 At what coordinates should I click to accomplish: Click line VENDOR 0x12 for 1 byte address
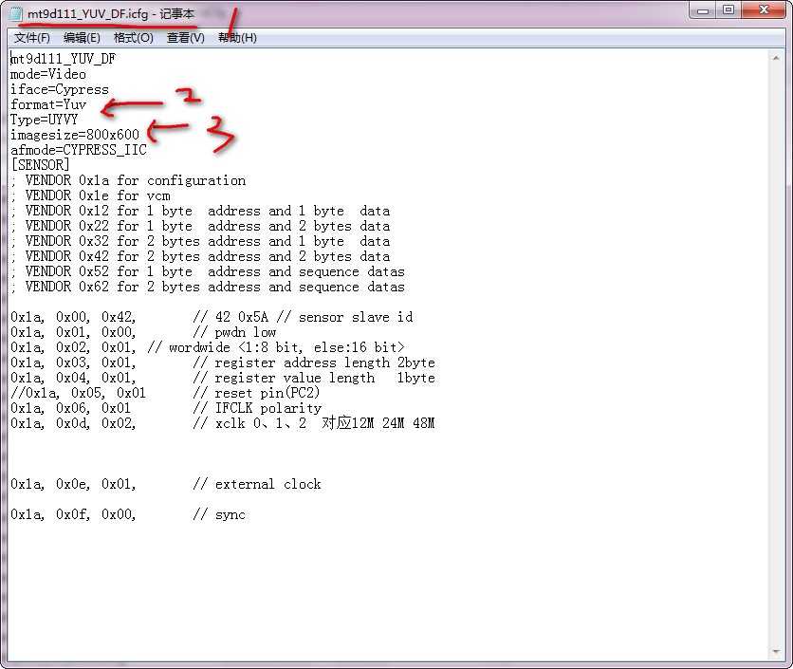[200, 211]
